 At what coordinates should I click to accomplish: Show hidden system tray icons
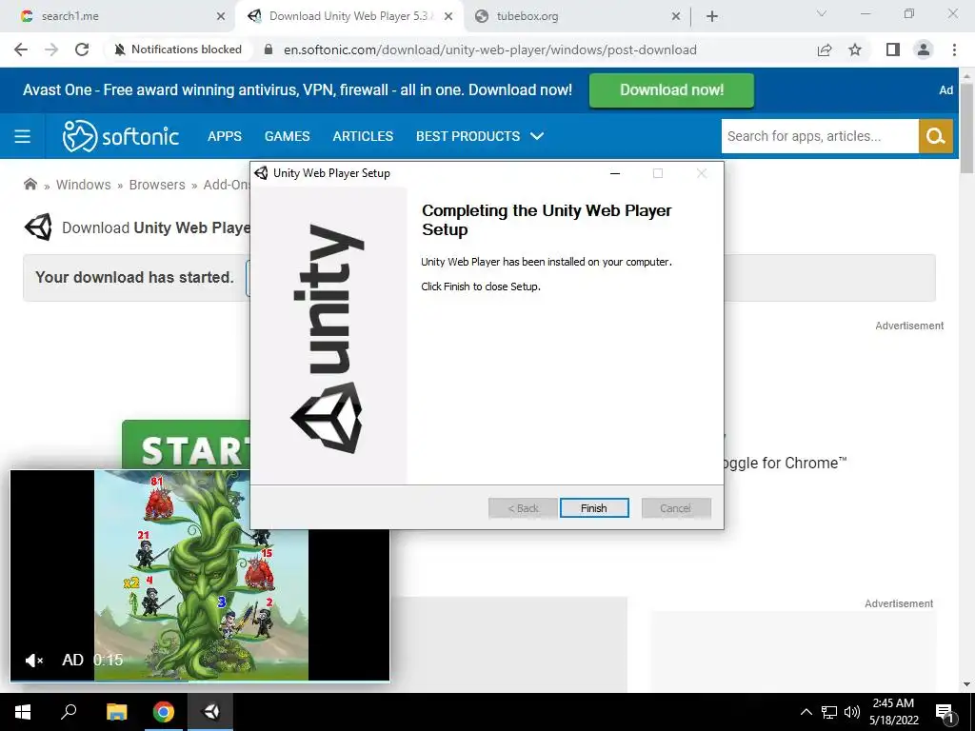[x=806, y=712]
